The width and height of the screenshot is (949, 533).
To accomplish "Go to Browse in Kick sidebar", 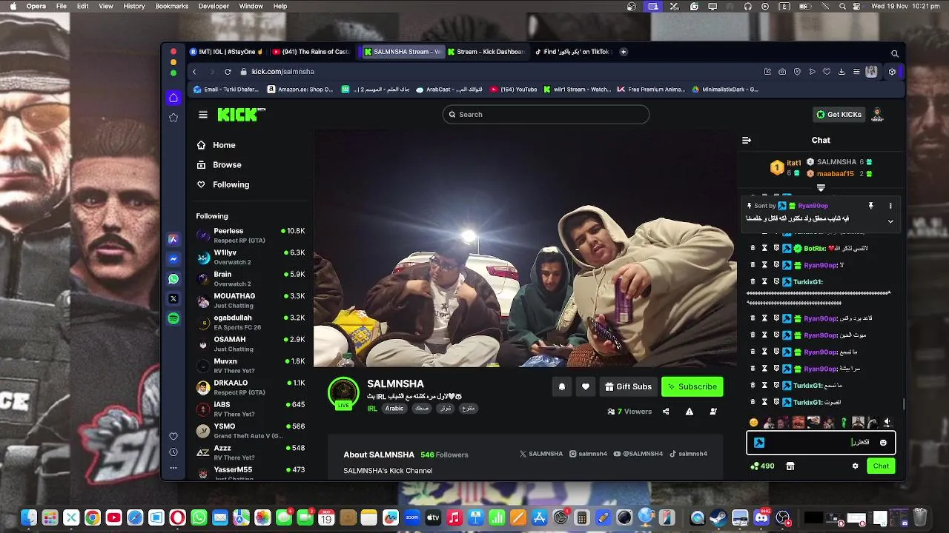I will 227,165.
